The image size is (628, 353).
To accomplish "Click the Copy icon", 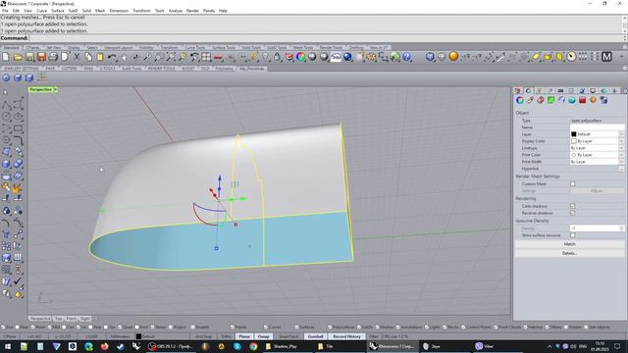I will pyautogui.click(x=88, y=57).
